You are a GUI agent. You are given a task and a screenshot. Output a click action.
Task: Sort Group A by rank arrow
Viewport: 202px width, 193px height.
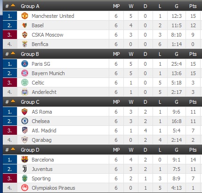13,5
